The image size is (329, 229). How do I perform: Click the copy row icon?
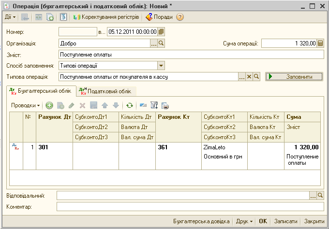point(60,105)
